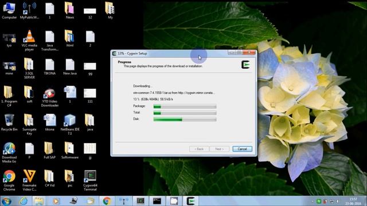Select the Full SAP folder
This screenshot has width=367, height=206.
click(x=50, y=150)
